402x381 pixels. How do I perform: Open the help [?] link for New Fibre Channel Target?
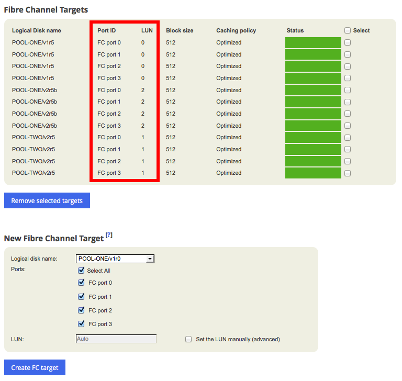click(x=109, y=235)
